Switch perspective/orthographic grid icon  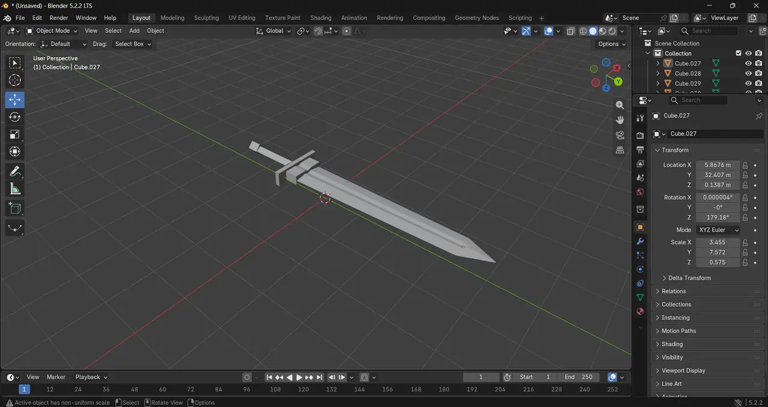click(x=620, y=150)
